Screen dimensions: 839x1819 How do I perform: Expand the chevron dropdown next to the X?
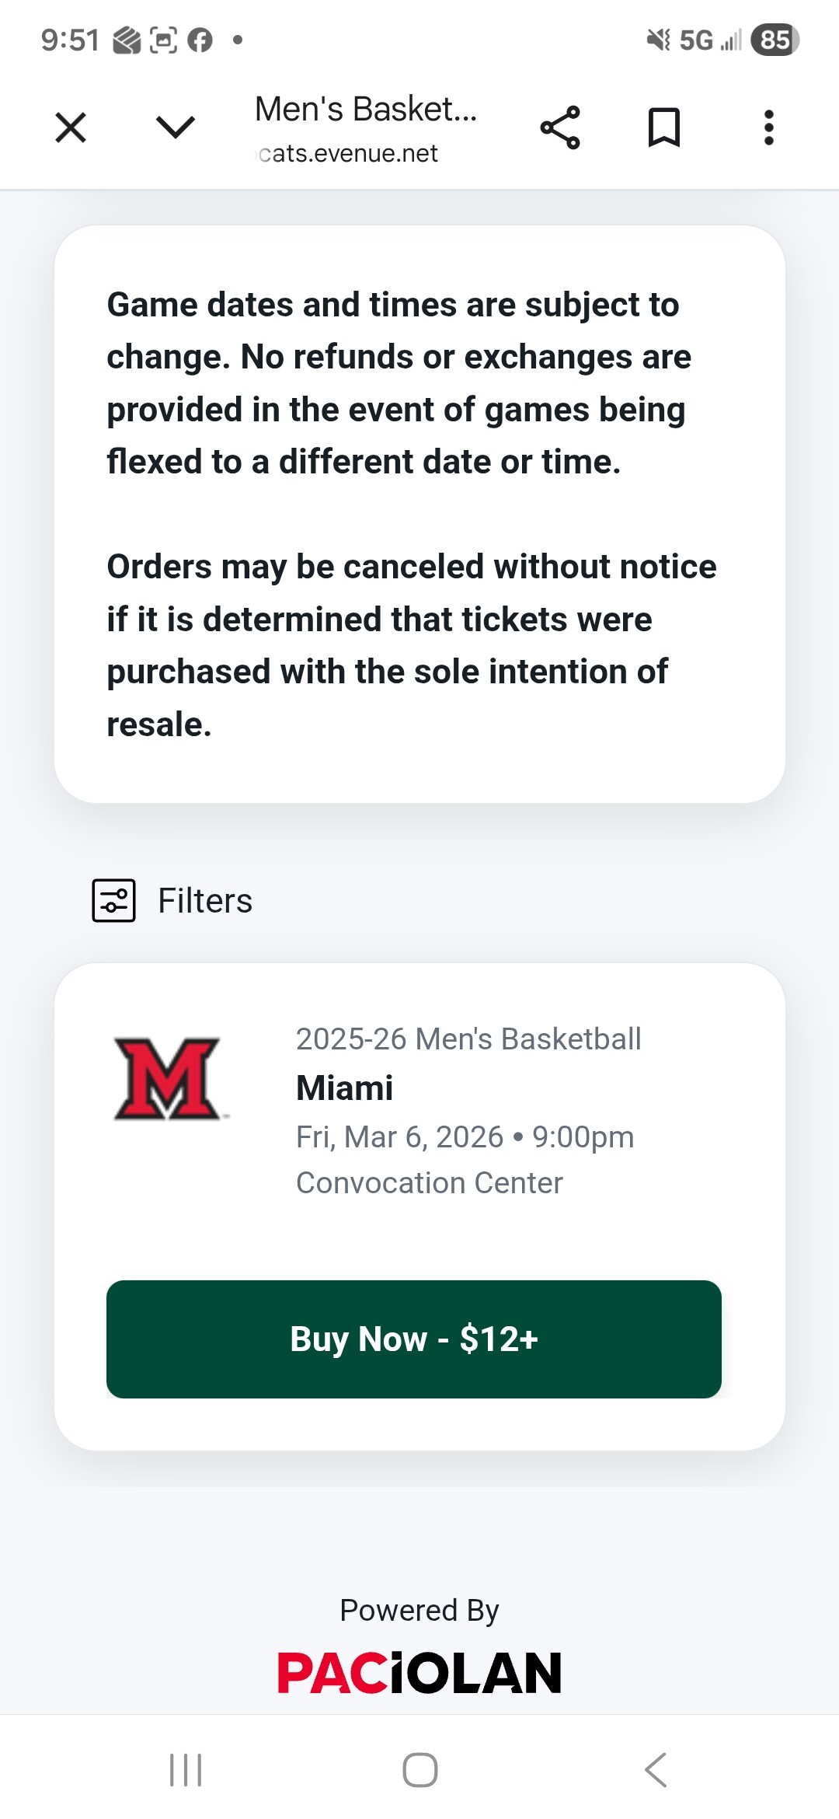click(175, 127)
